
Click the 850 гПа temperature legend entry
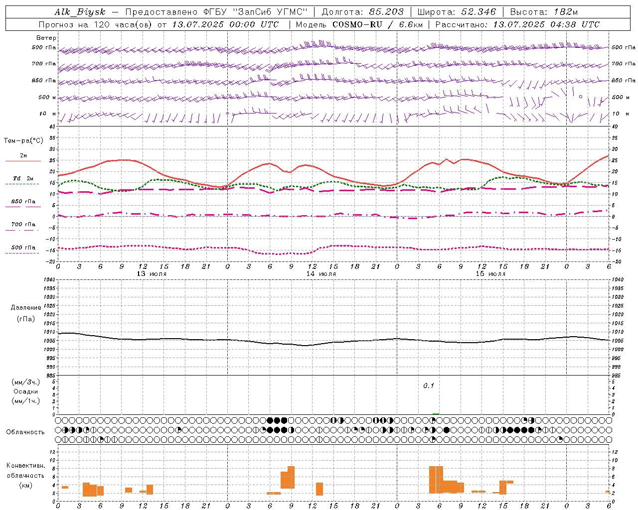tap(23, 203)
